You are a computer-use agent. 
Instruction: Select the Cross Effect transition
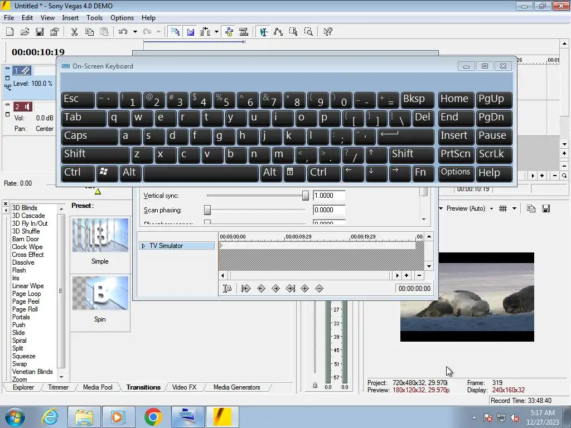pyautogui.click(x=28, y=255)
